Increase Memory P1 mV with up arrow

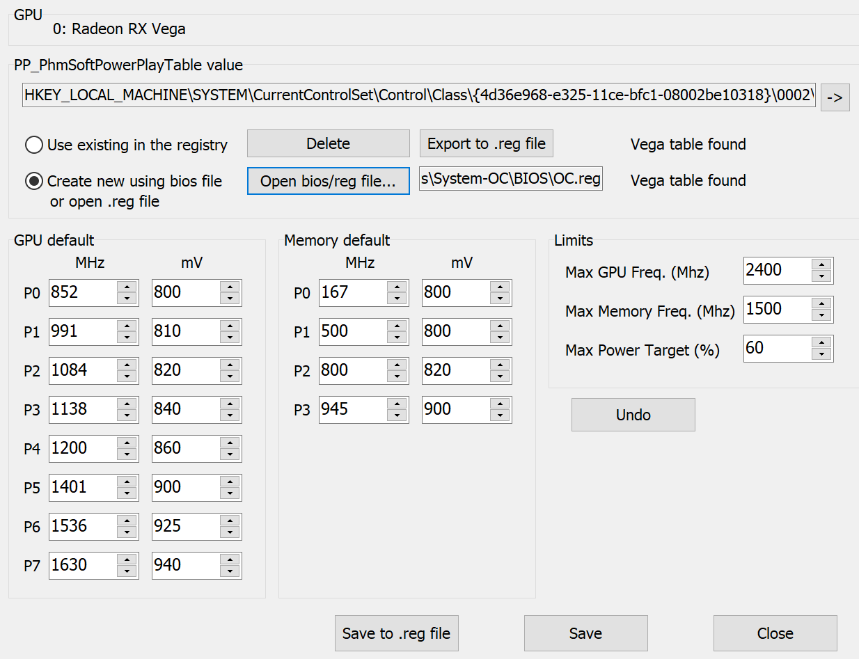click(500, 326)
